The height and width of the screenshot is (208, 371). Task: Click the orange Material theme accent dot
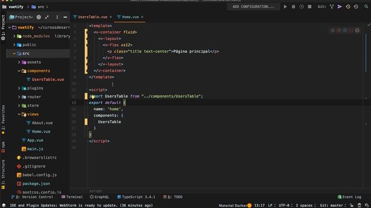click(249, 206)
